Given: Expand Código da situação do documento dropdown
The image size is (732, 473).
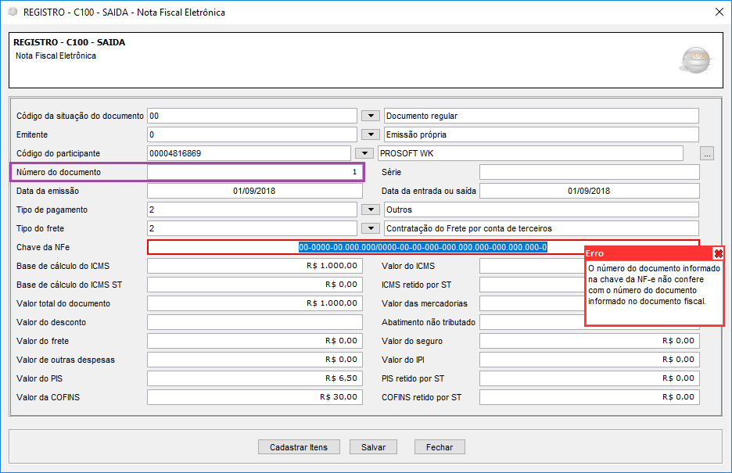Looking at the screenshot, I should [371, 116].
